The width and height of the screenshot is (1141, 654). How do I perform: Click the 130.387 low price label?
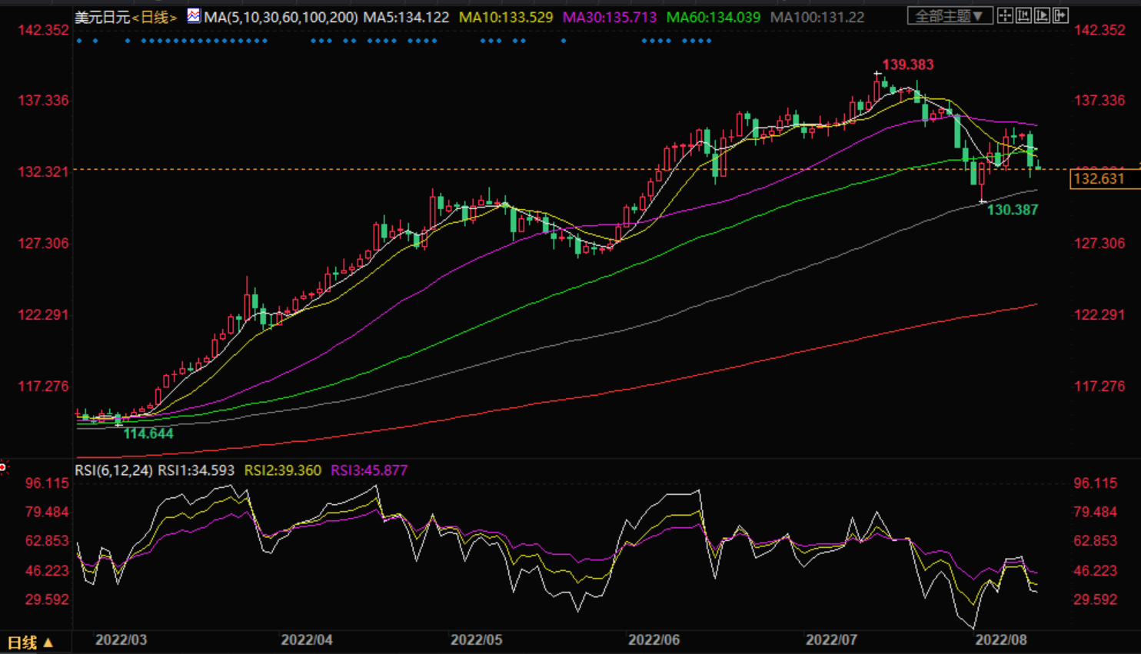click(1013, 210)
